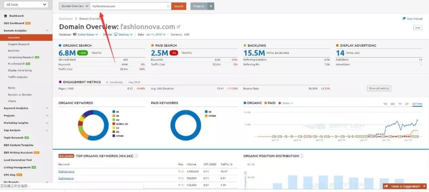Click the Dashboard home icon in sidebar
The image size is (429, 192).
pyautogui.click(x=6, y=16)
